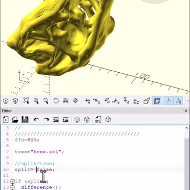Zoom out of the 3D view
This screenshot has height=190, width=190.
pos(46,101)
